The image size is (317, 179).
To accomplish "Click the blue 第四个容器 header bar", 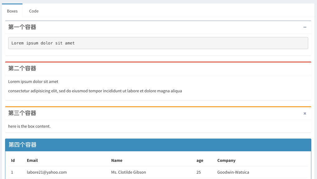I will (158, 145).
